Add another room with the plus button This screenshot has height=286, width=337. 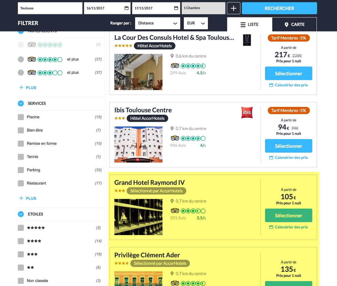coord(233,8)
